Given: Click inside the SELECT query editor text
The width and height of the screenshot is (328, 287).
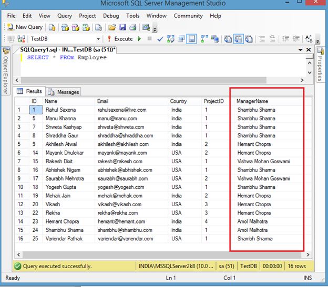Looking at the screenshot, I should click(x=67, y=58).
